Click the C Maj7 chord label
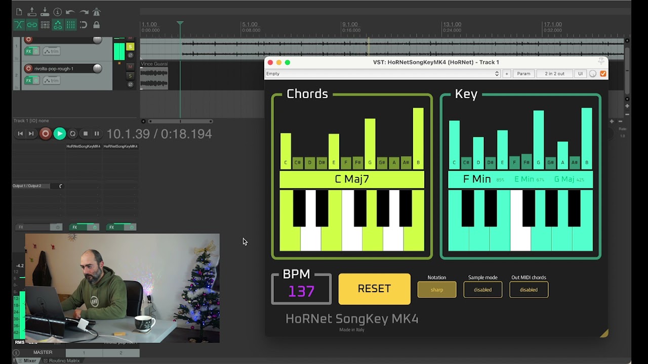 352,179
